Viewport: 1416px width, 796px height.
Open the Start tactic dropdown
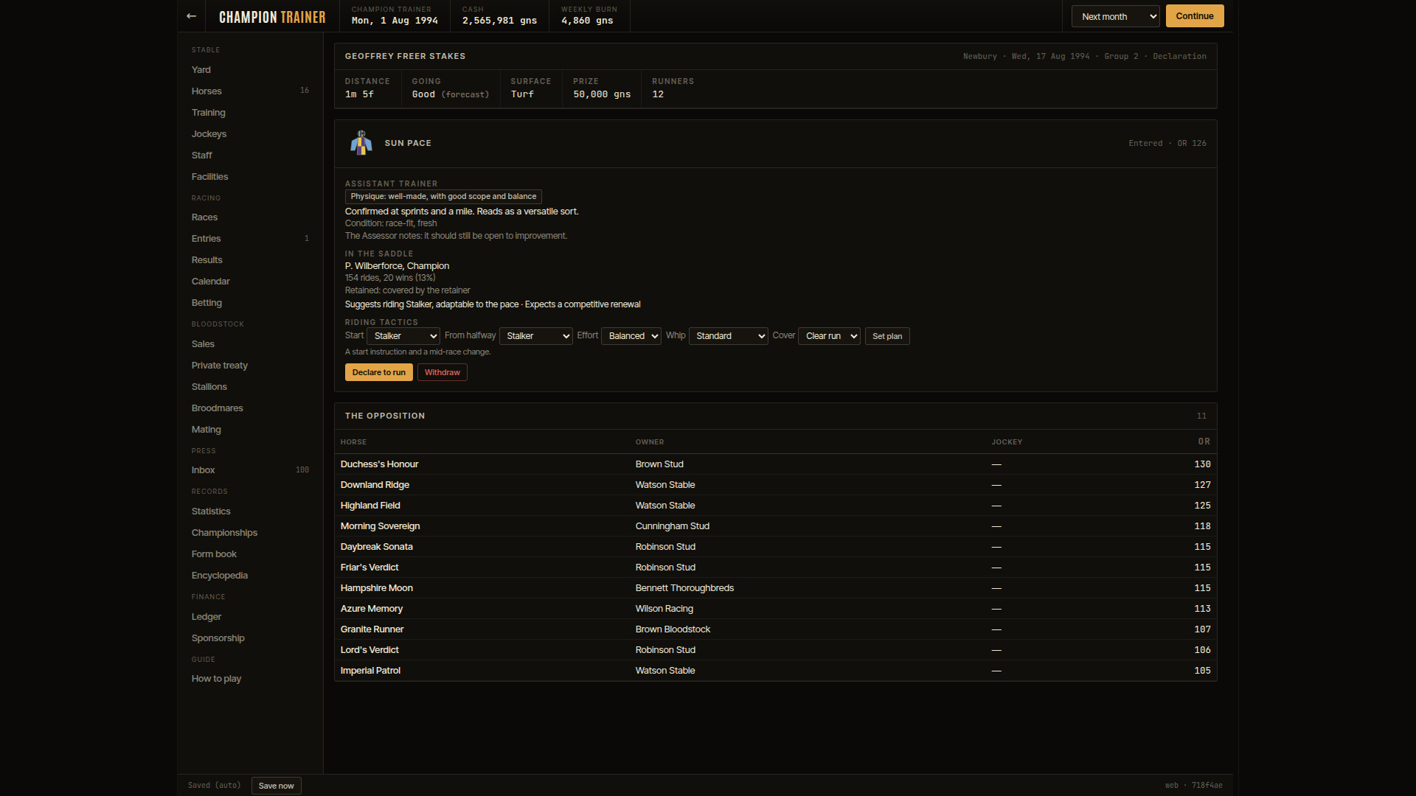403,336
